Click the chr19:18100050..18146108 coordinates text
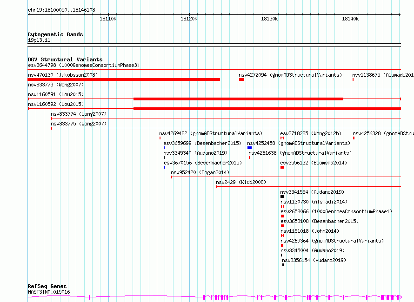414x302 pixels. pyautogui.click(x=61, y=10)
